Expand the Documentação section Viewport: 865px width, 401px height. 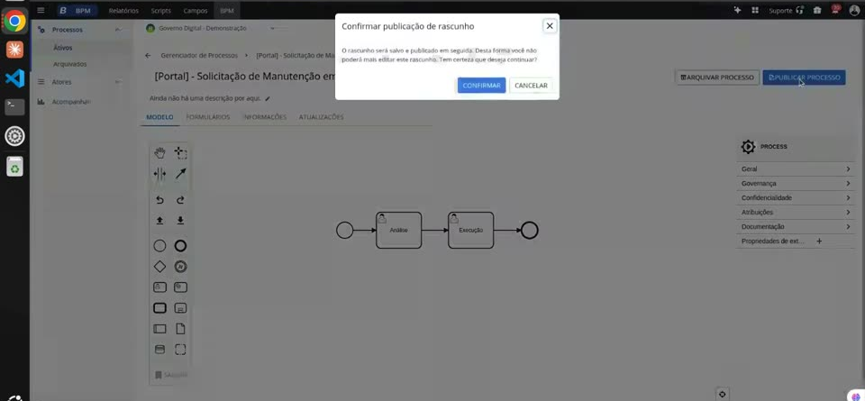pyautogui.click(x=796, y=227)
